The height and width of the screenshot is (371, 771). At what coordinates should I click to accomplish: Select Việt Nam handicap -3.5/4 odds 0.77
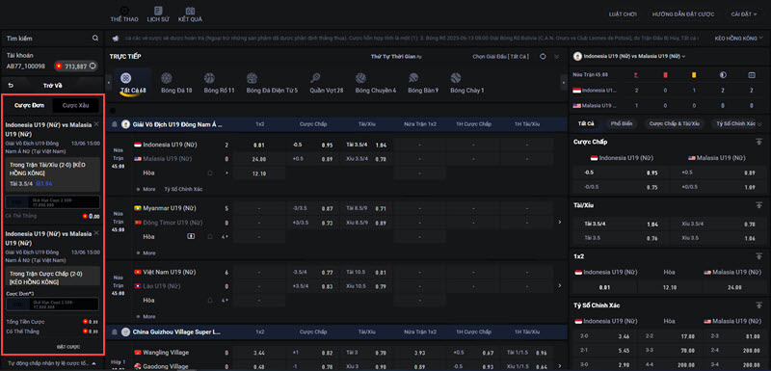313,273
